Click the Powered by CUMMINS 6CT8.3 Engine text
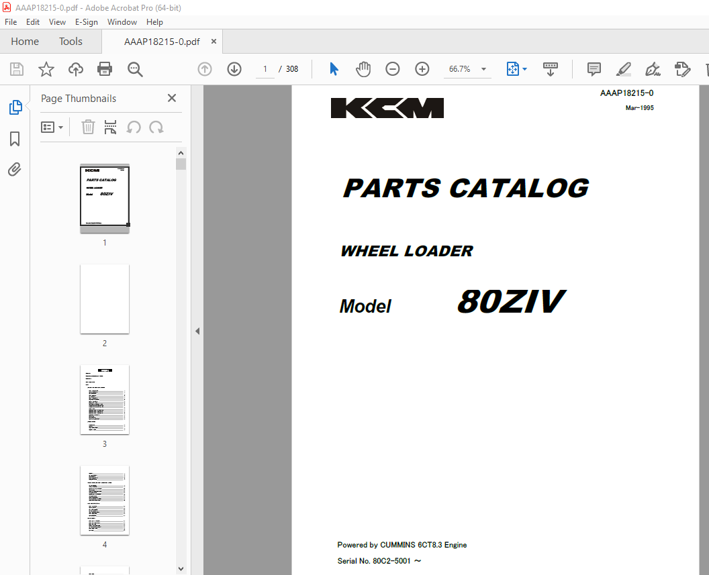Viewport: 709px width, 575px height. pyautogui.click(x=402, y=545)
